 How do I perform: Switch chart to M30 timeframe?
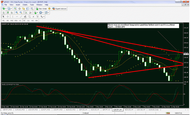[16, 21]
